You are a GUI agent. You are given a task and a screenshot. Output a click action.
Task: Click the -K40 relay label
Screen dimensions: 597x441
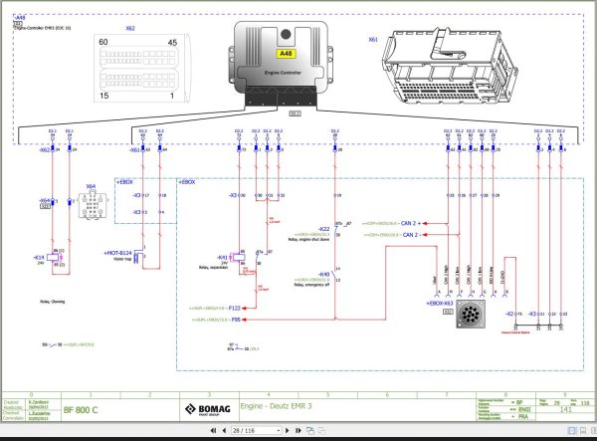[x=323, y=274]
